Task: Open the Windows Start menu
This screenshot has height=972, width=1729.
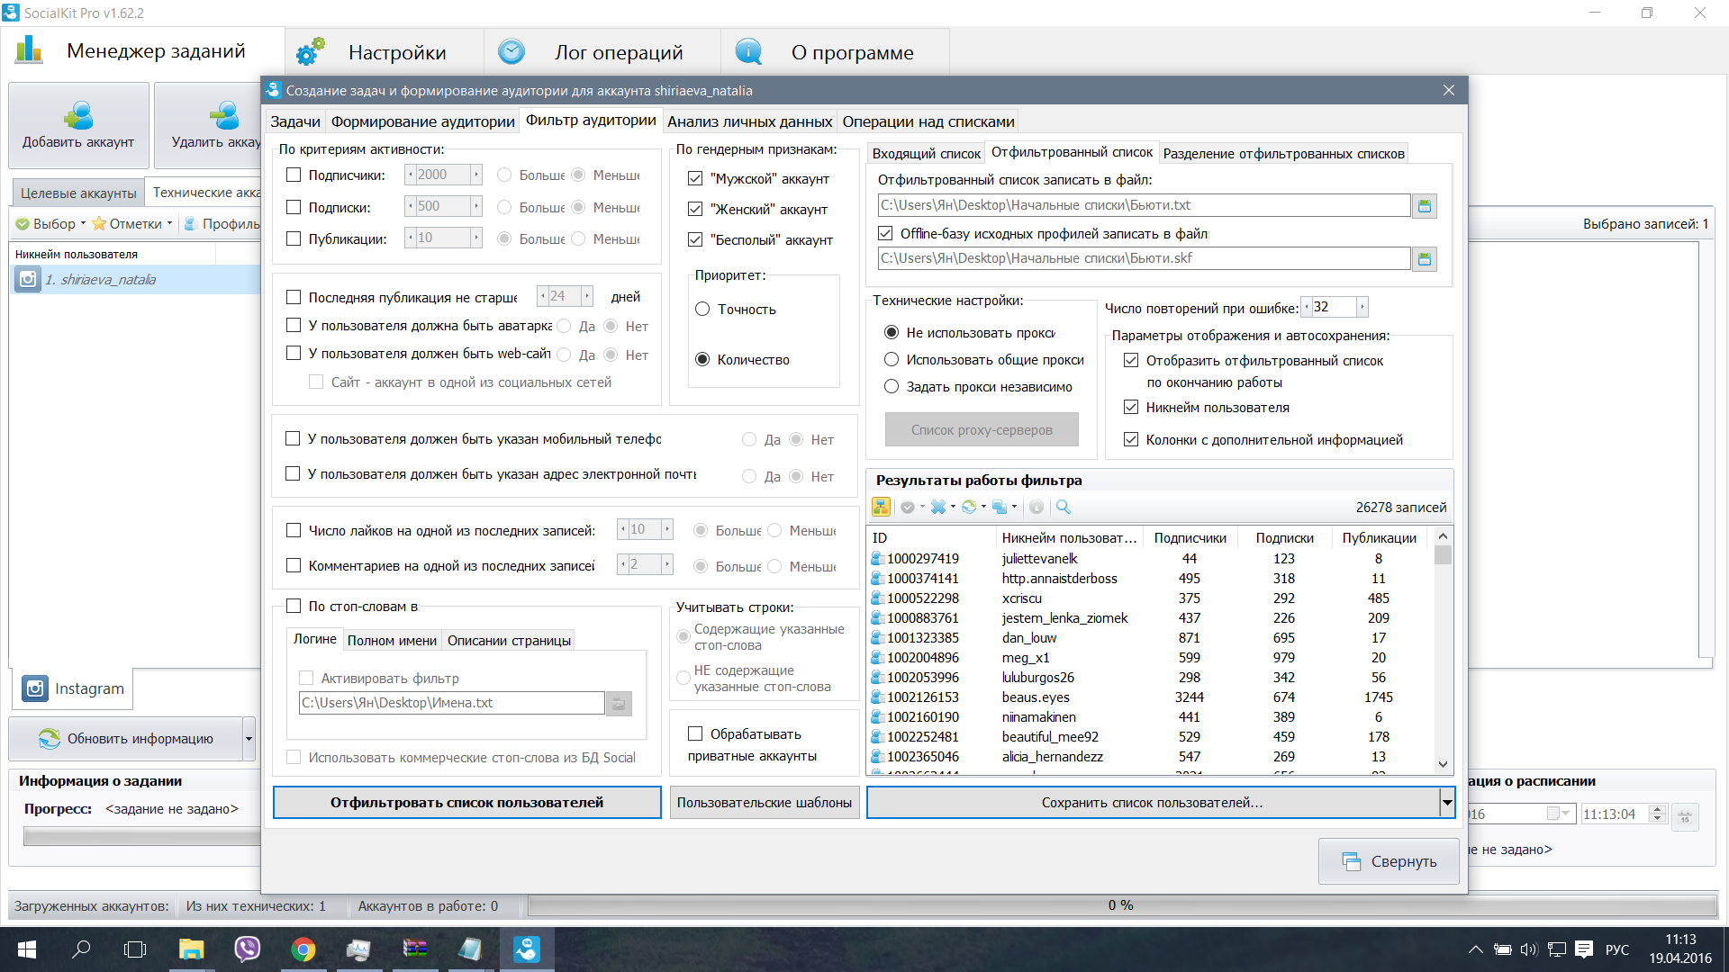Action: 26,949
